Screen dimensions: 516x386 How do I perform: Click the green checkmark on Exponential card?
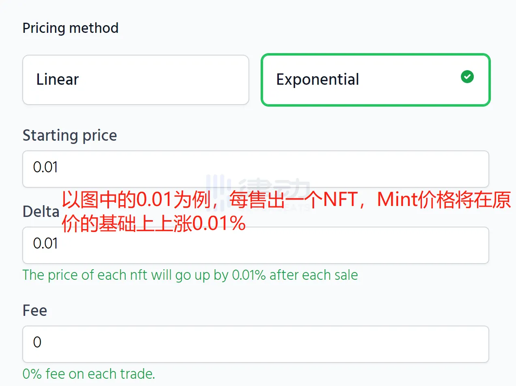tap(467, 77)
